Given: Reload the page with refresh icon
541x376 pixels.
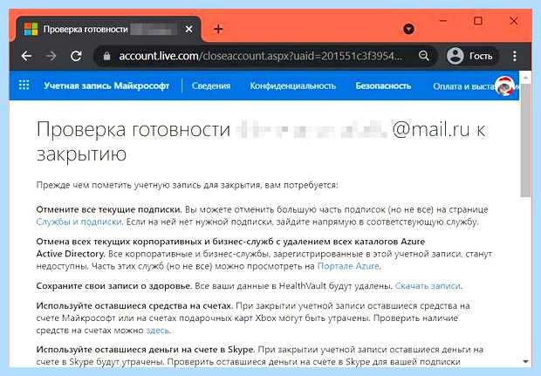Looking at the screenshot, I should pyautogui.click(x=76, y=56).
